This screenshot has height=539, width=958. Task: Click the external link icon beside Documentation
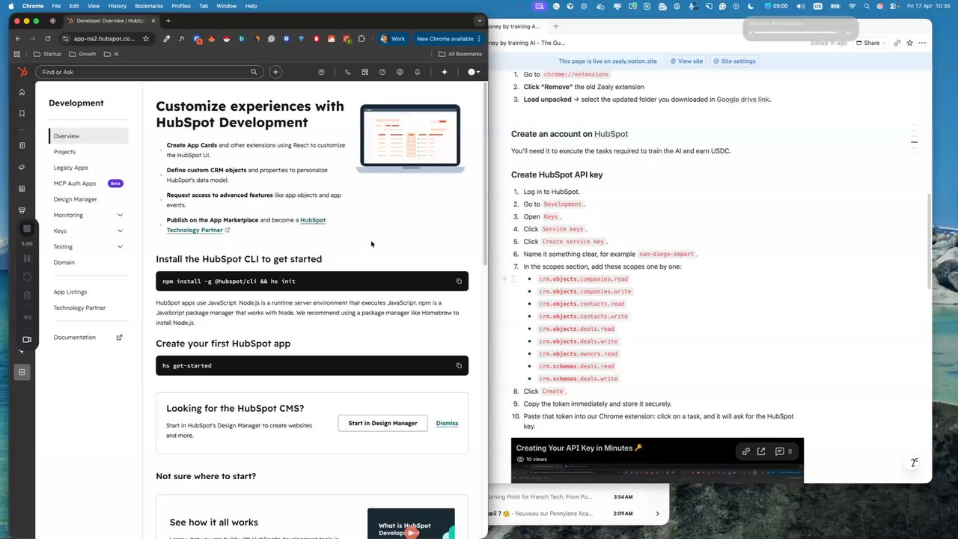coord(119,338)
